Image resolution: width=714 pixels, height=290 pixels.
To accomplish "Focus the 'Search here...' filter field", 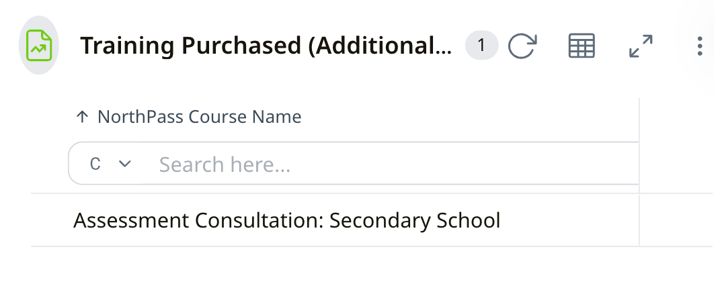I will pos(390,164).
